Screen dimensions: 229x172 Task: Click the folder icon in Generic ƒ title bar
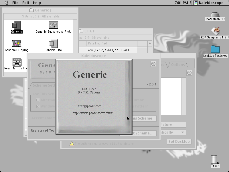[31, 10]
